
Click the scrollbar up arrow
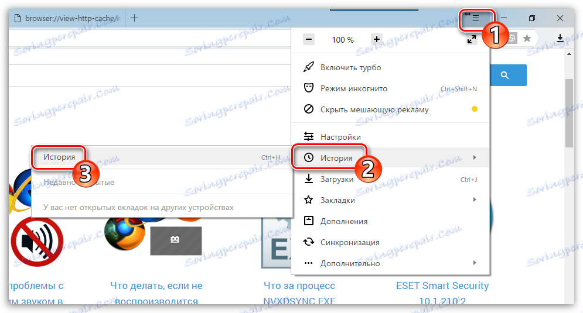coord(570,54)
